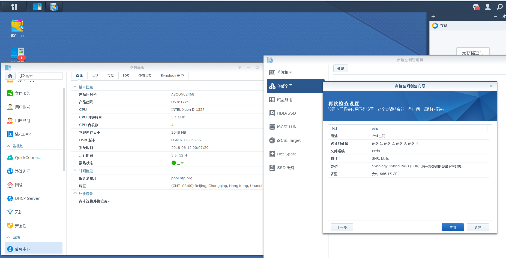This screenshot has height=258, width=506.
Task: Open File Services in Control Panel
Action: [x=34, y=93]
